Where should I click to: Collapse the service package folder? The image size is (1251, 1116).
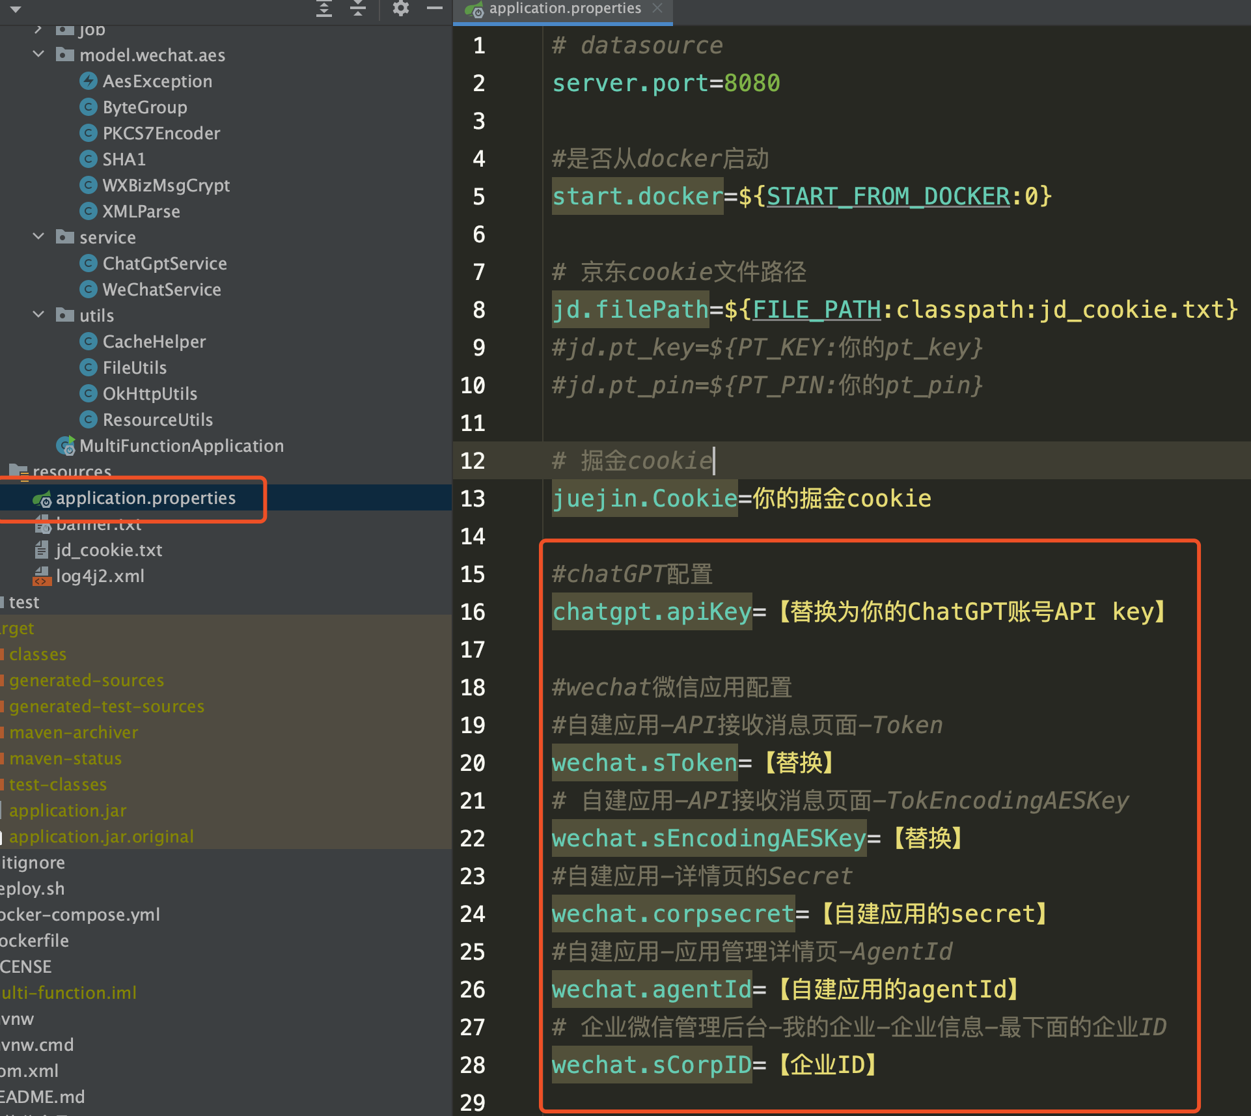[39, 237]
